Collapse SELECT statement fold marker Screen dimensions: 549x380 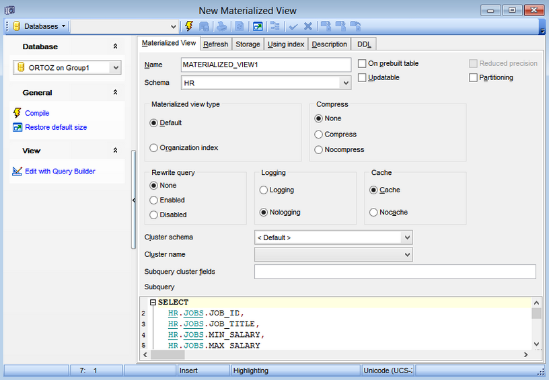coord(153,303)
